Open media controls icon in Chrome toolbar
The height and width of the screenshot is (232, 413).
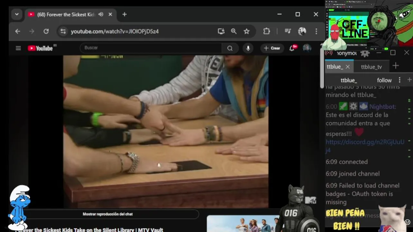[288, 31]
